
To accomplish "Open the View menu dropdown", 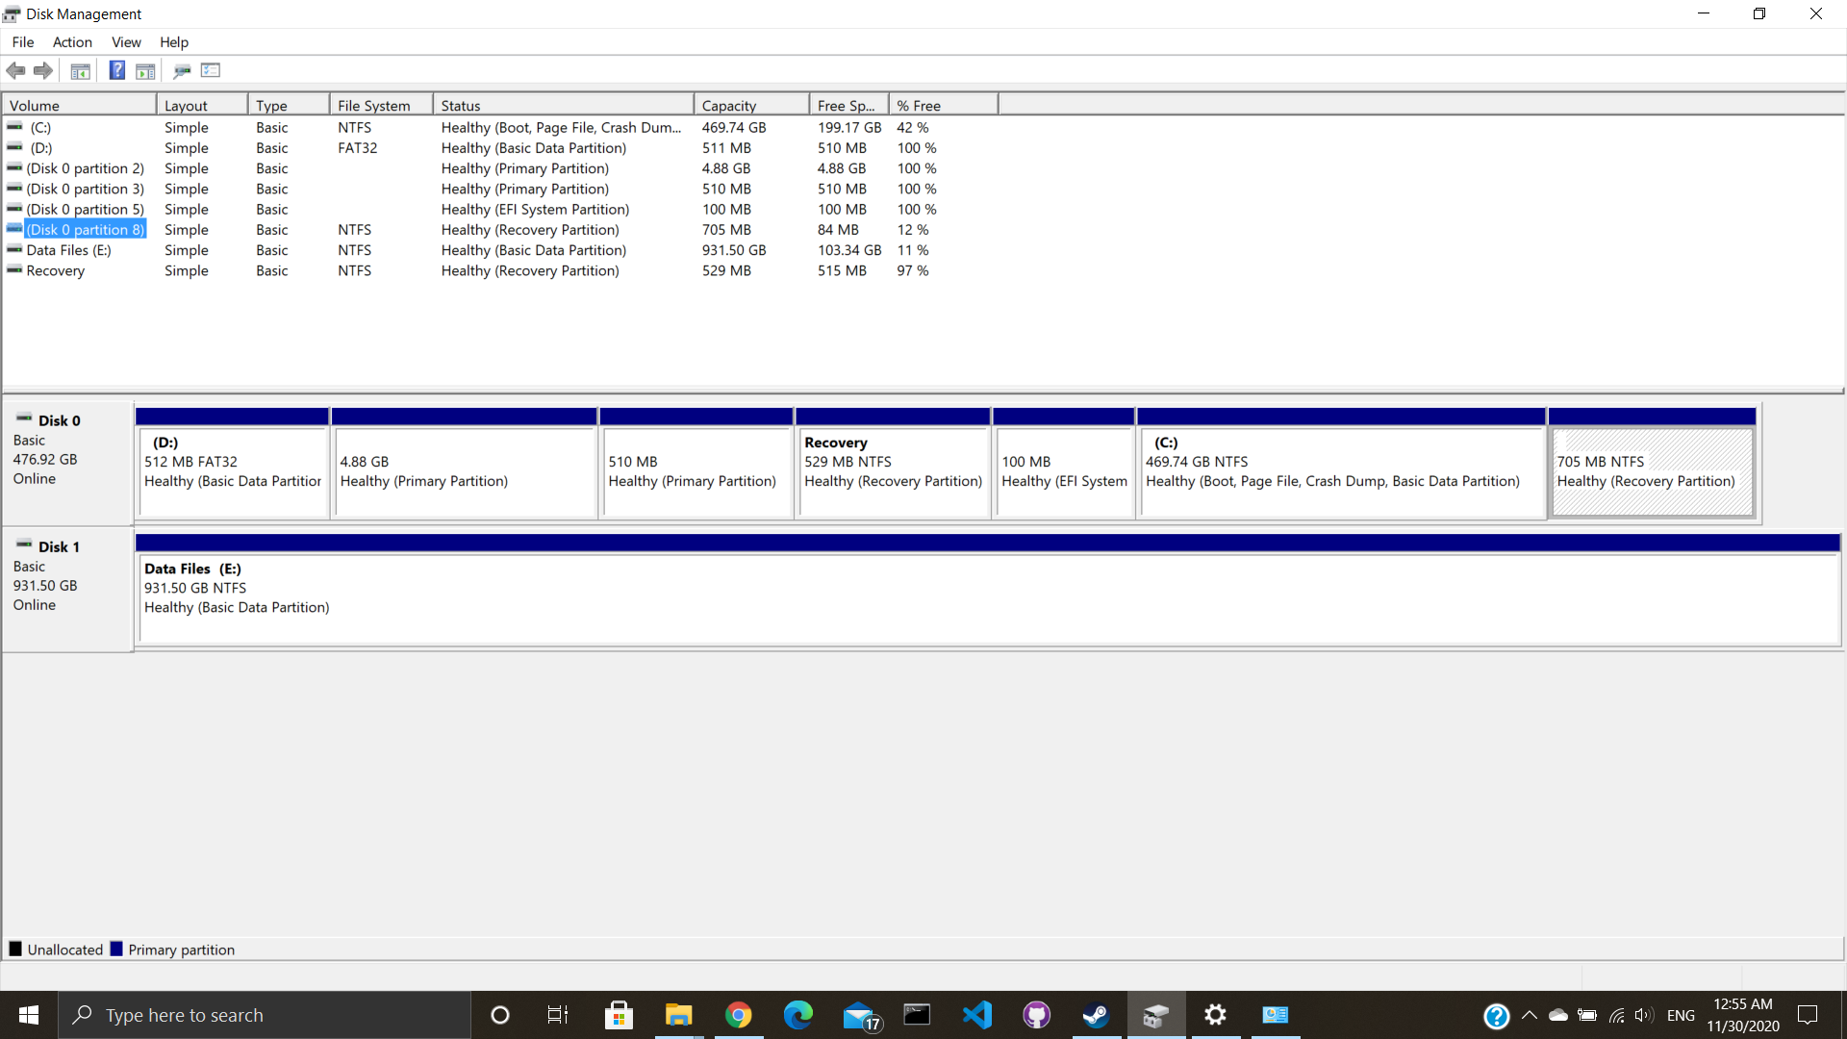I will pos(126,42).
